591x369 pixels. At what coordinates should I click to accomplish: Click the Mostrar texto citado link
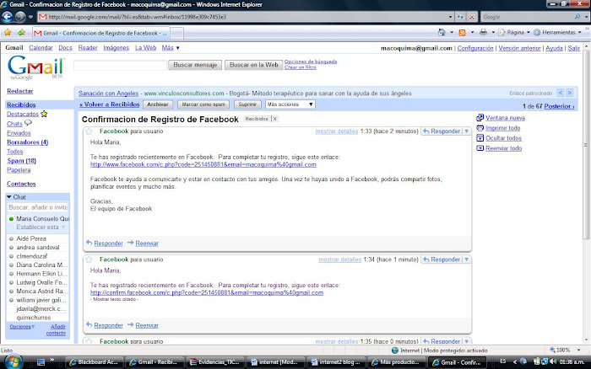(x=115, y=299)
